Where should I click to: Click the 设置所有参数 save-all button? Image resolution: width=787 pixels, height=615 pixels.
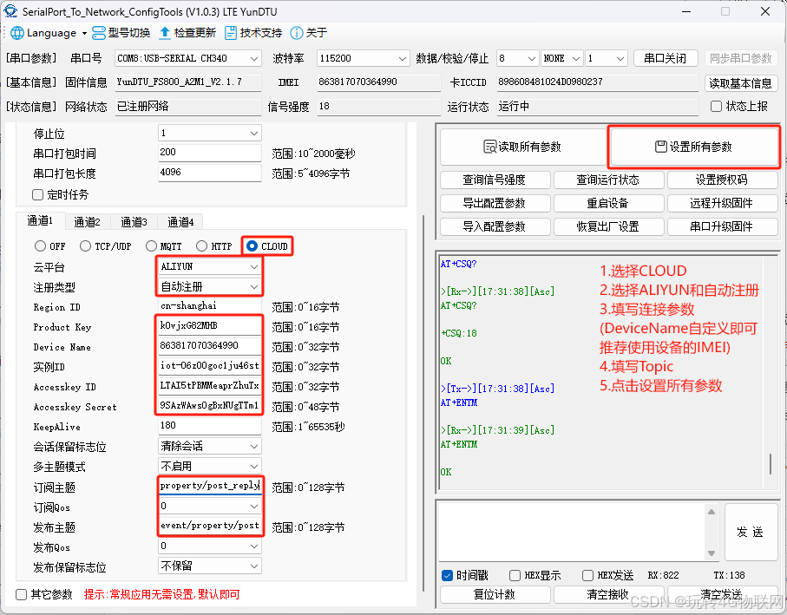(693, 147)
